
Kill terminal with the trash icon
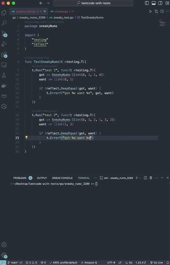tap(151, 178)
